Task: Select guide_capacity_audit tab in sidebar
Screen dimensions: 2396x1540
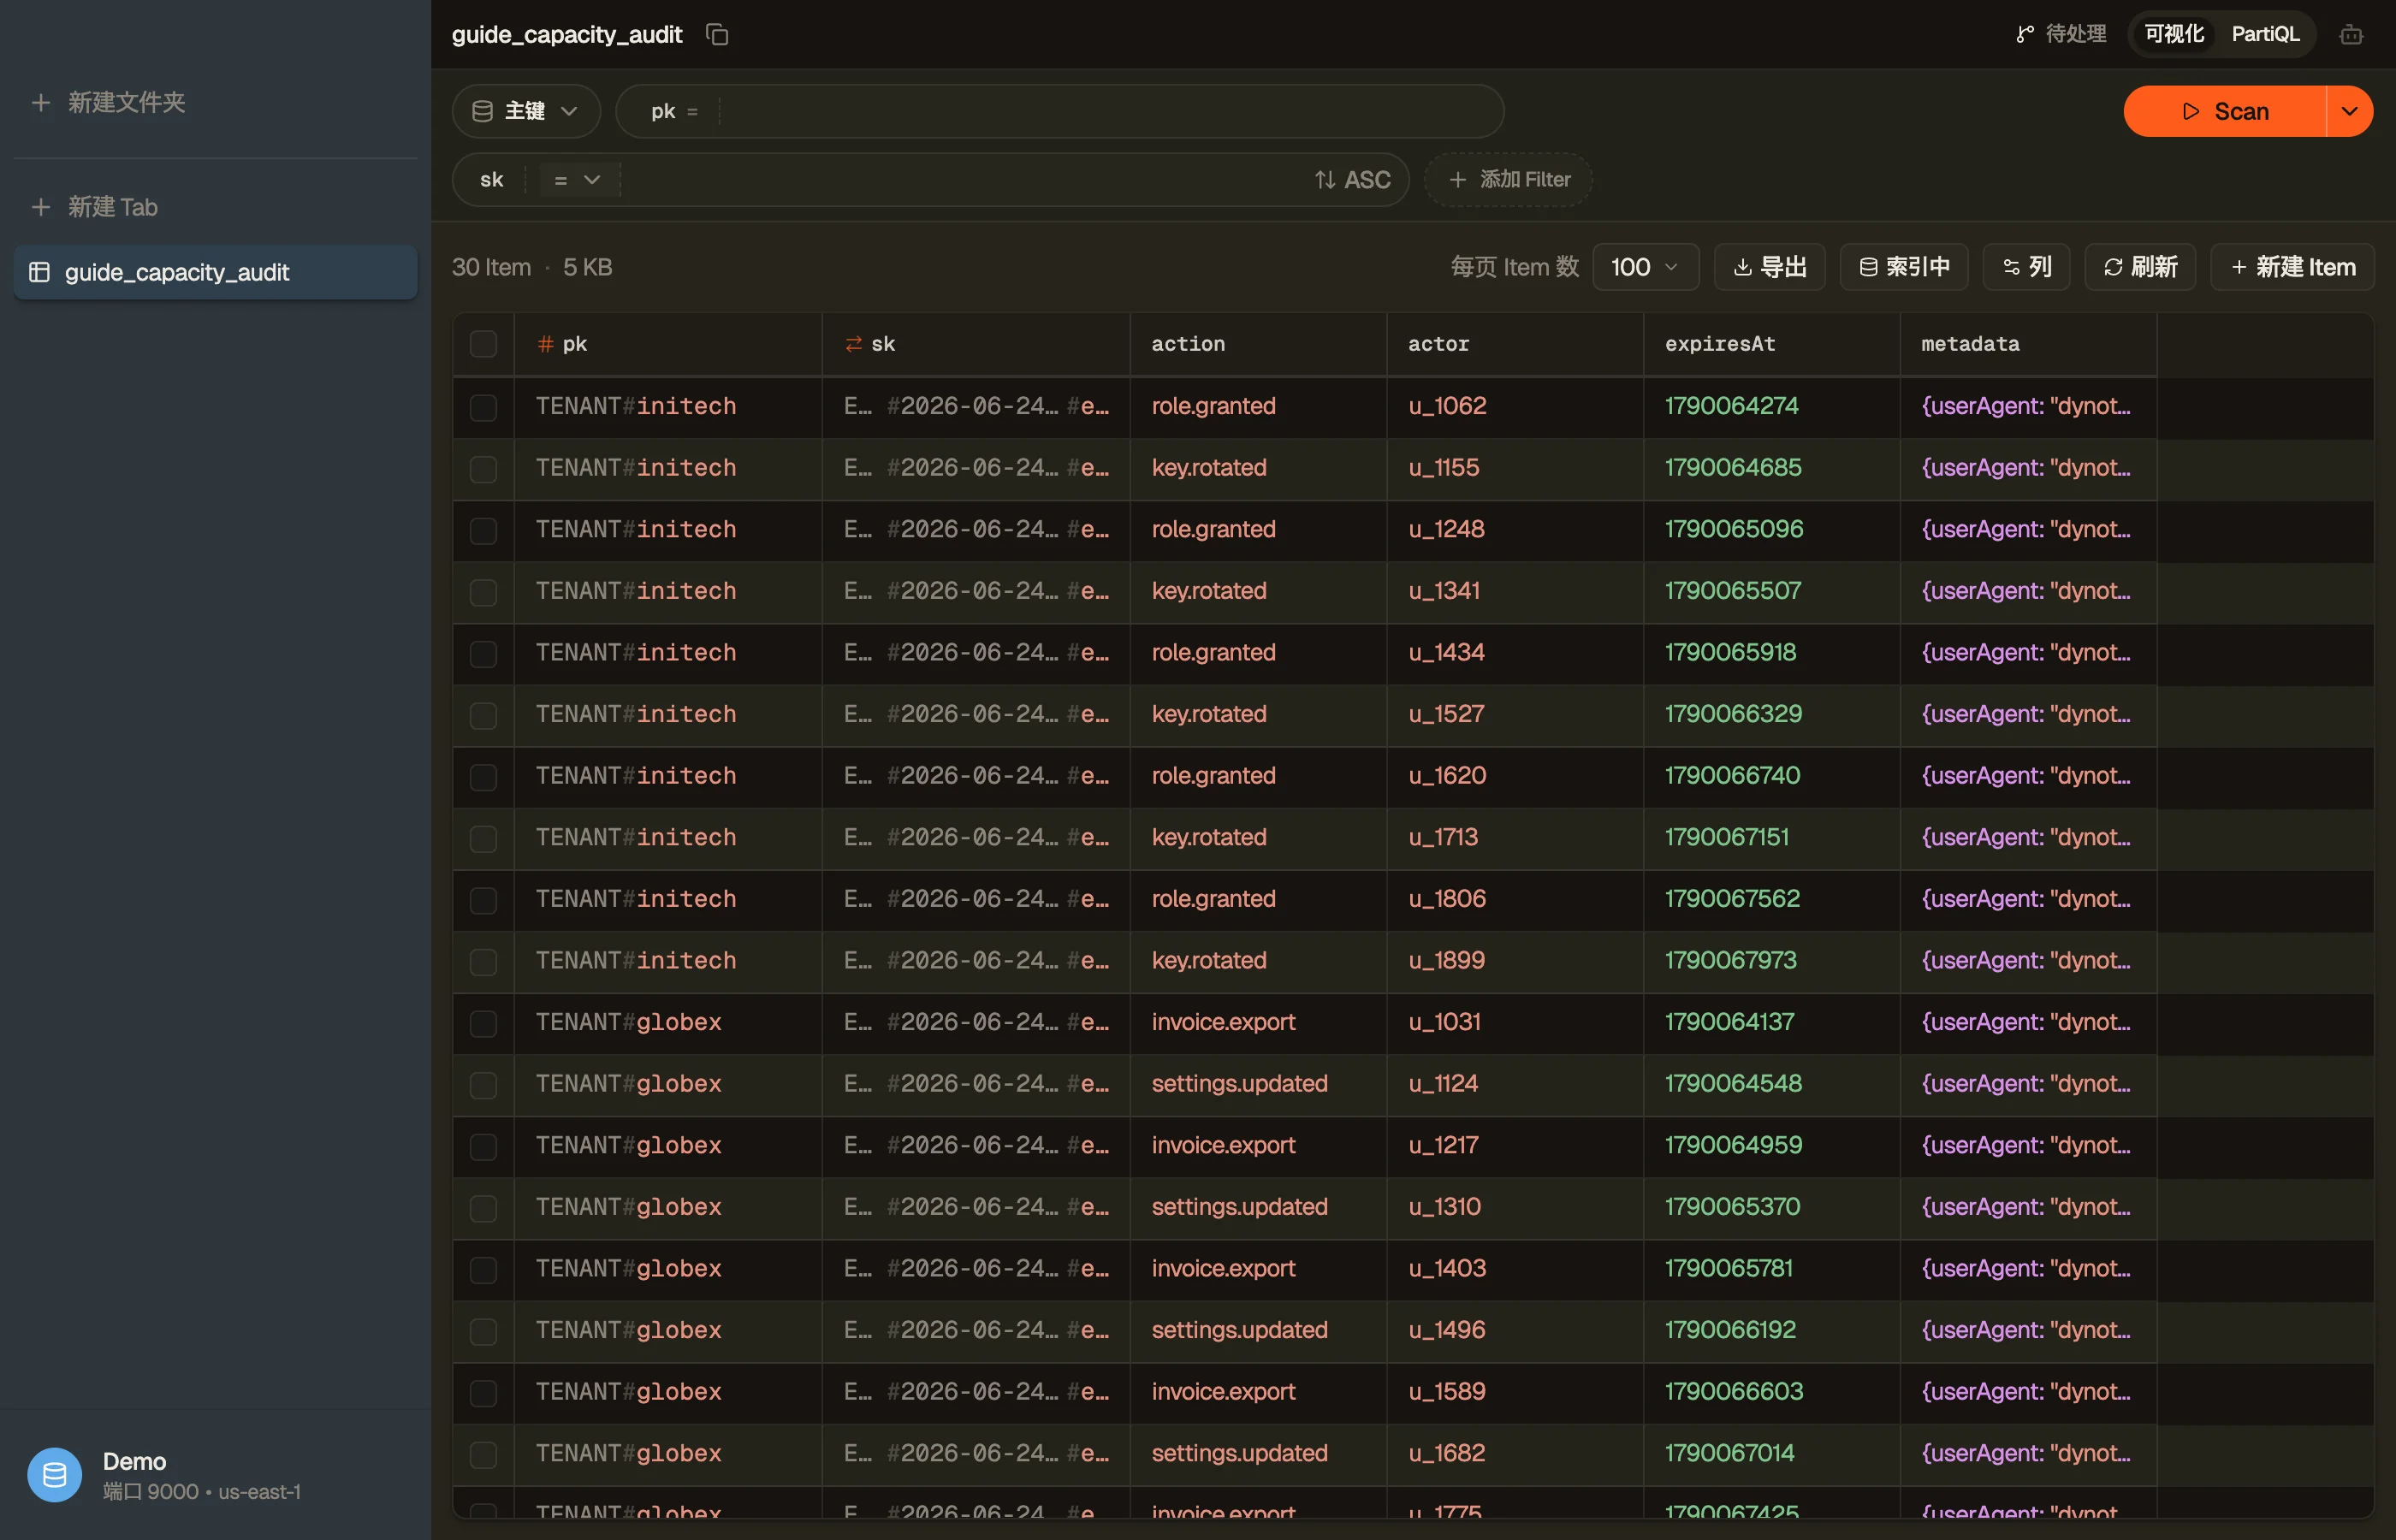Action: pos(215,272)
